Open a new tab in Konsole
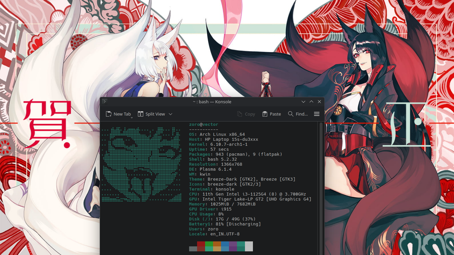This screenshot has height=255, width=454. click(x=118, y=114)
